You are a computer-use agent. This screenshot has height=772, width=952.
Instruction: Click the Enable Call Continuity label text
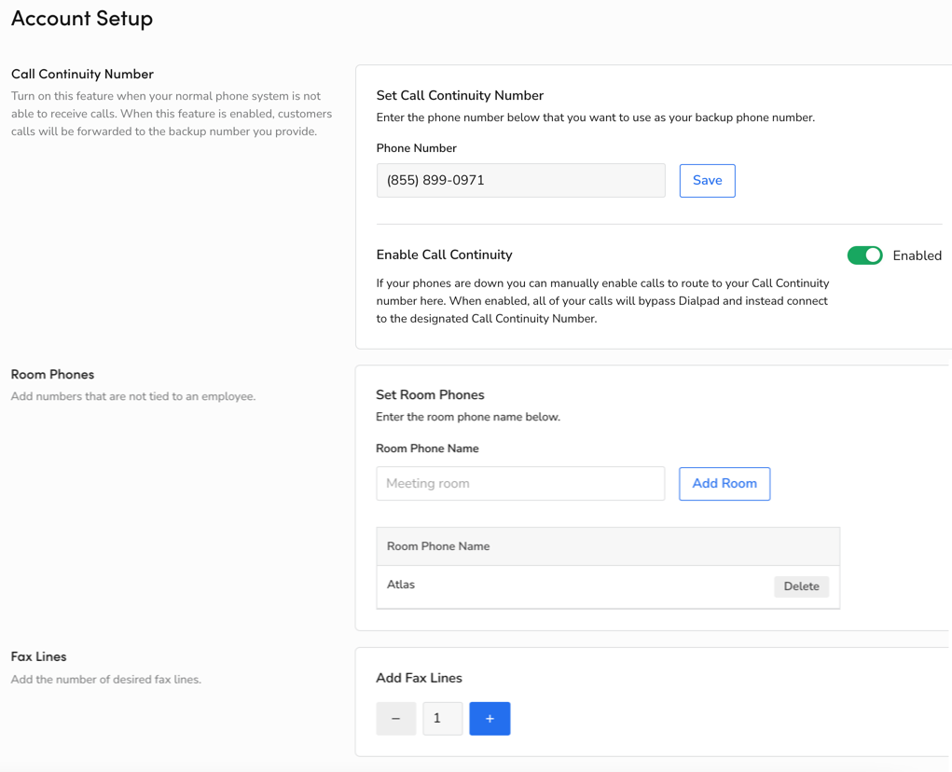click(x=444, y=255)
